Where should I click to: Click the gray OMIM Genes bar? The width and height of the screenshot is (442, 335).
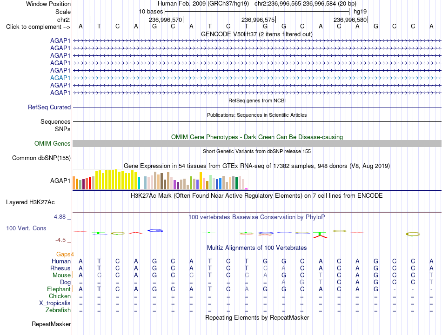tap(257, 143)
